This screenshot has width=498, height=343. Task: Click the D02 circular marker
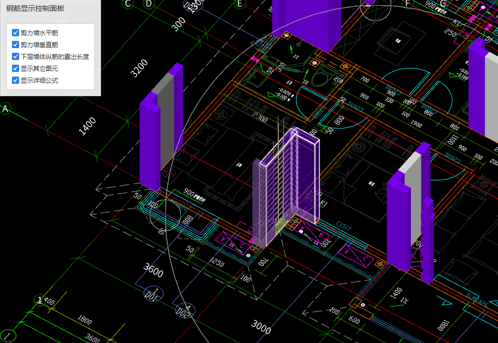185,310
